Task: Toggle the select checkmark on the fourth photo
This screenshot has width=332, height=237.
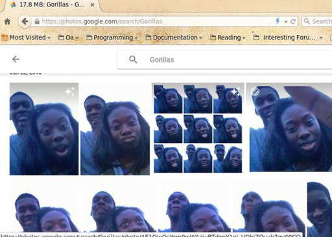Action: coord(256,92)
